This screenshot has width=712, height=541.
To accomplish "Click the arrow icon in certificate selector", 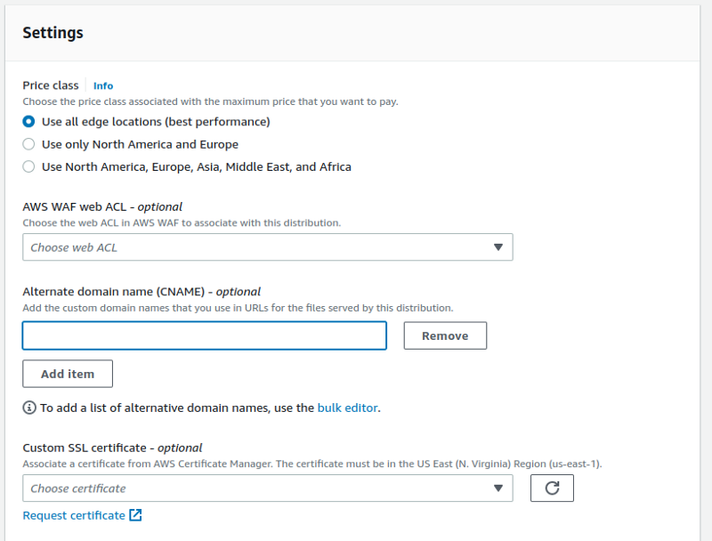I will pyautogui.click(x=498, y=489).
